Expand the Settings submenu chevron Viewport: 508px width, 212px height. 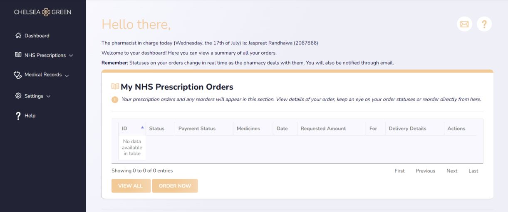point(48,96)
